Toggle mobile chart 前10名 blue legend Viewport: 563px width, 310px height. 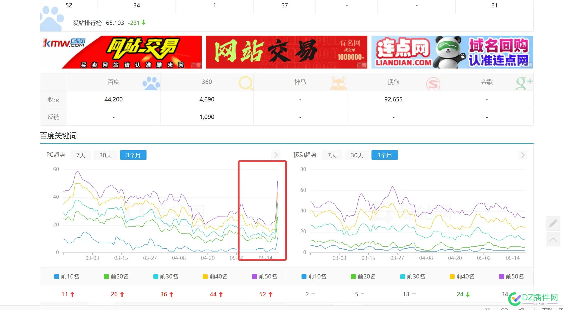pos(314,277)
